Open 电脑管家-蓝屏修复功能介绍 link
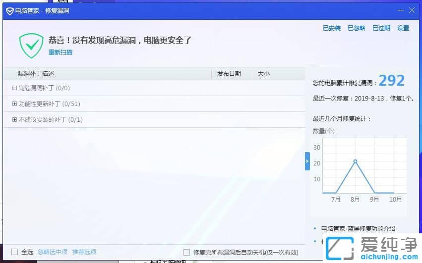422x263 pixels. tap(358, 229)
